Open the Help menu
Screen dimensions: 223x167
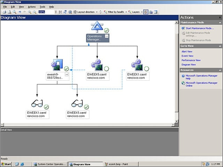tap(52, 7)
